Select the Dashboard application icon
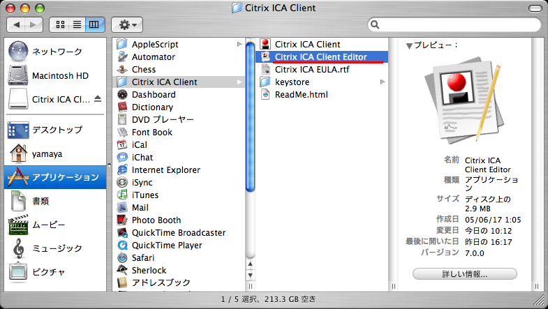This screenshot has width=548, height=309. 122,95
